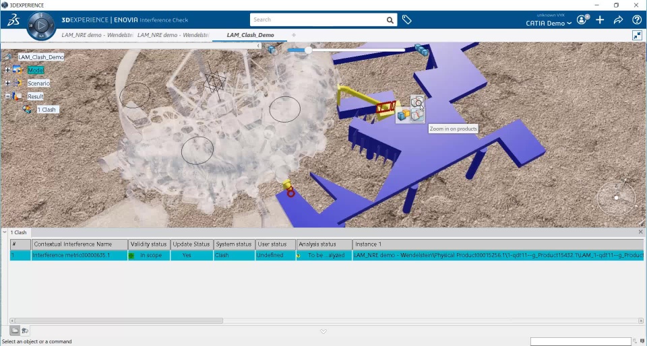Click the Result node icon in tree
Image resolution: width=647 pixels, height=346 pixels.
[x=18, y=96]
